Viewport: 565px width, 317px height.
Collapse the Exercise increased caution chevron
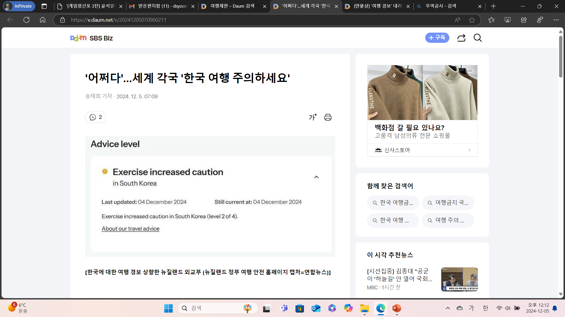[x=316, y=177]
